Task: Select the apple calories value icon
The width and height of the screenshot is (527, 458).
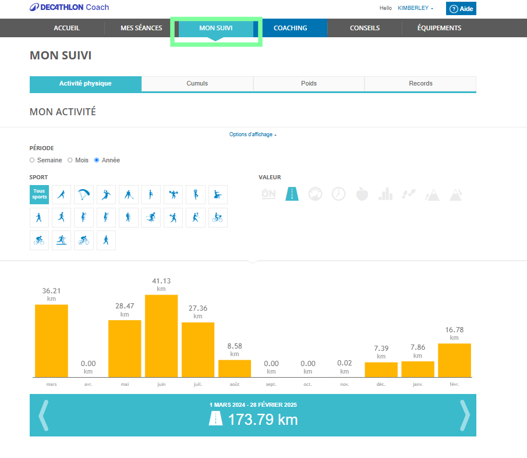Action: (x=362, y=194)
